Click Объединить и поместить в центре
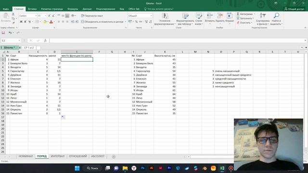Screen dimensions: 308x173 (103, 22)
